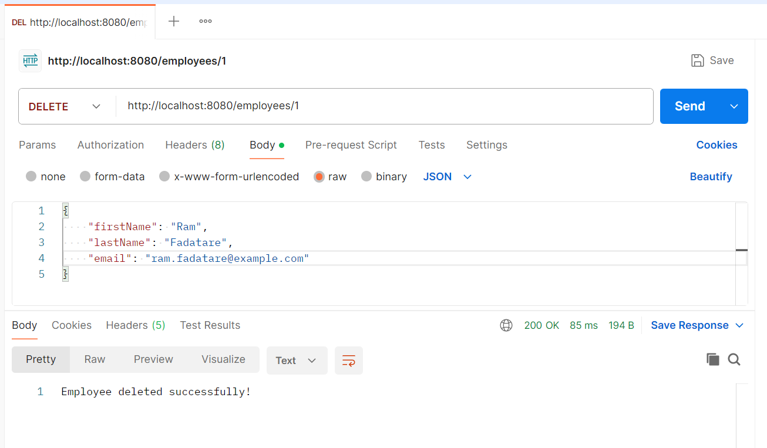
Task: Toggle line wrapping icon in response toolbar
Action: [348, 361]
